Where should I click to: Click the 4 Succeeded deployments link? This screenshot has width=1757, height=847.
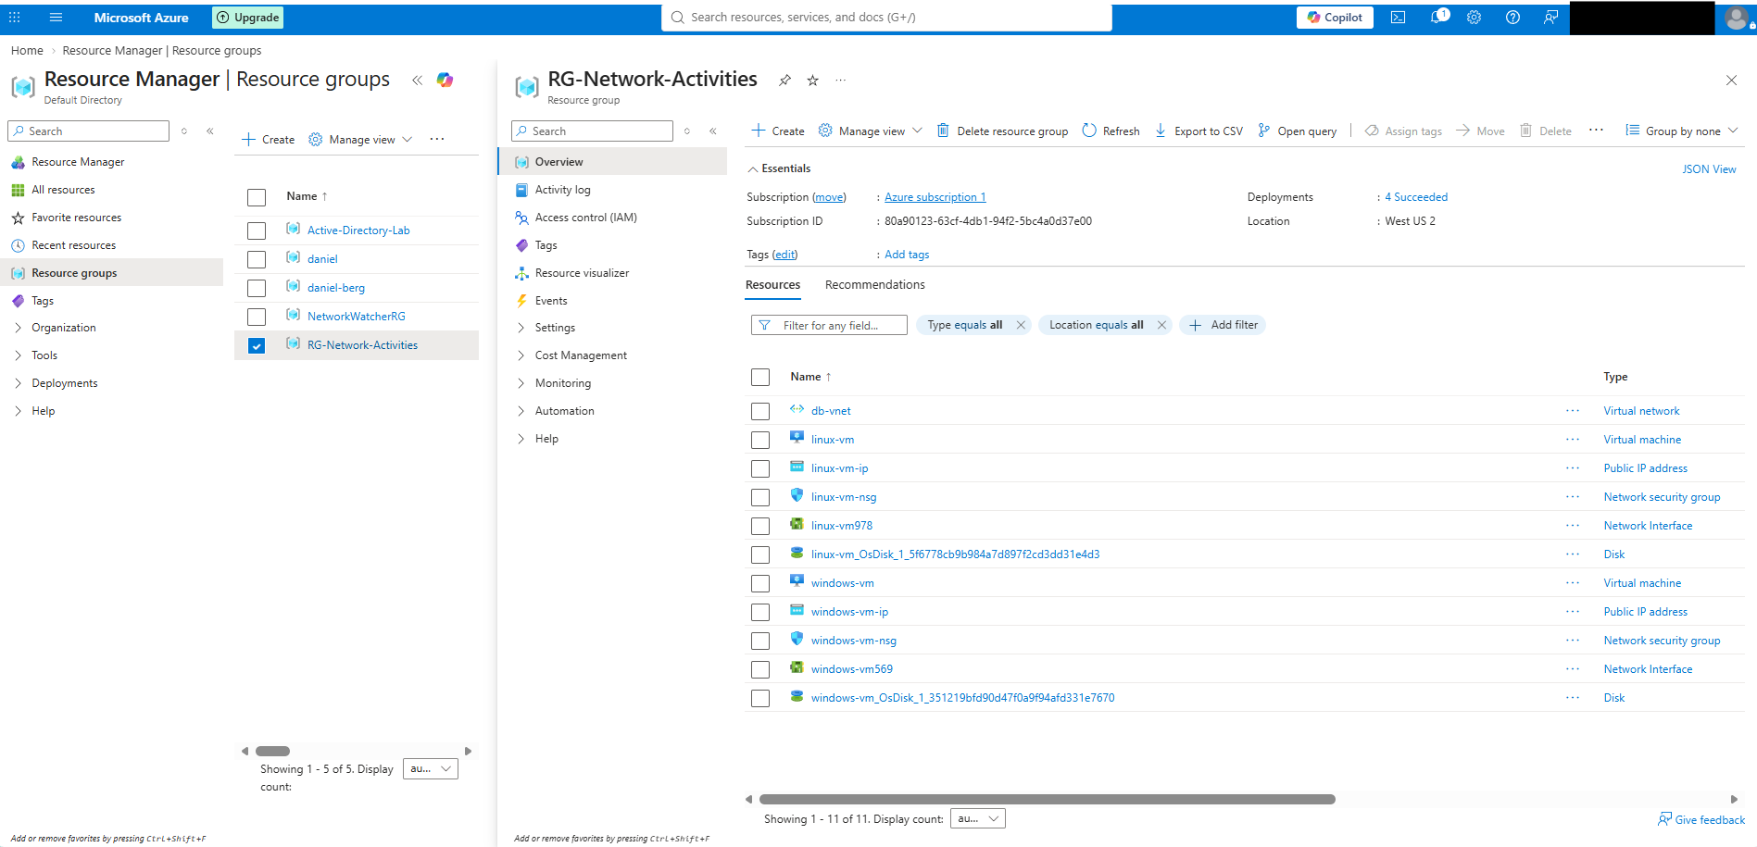pyautogui.click(x=1416, y=197)
